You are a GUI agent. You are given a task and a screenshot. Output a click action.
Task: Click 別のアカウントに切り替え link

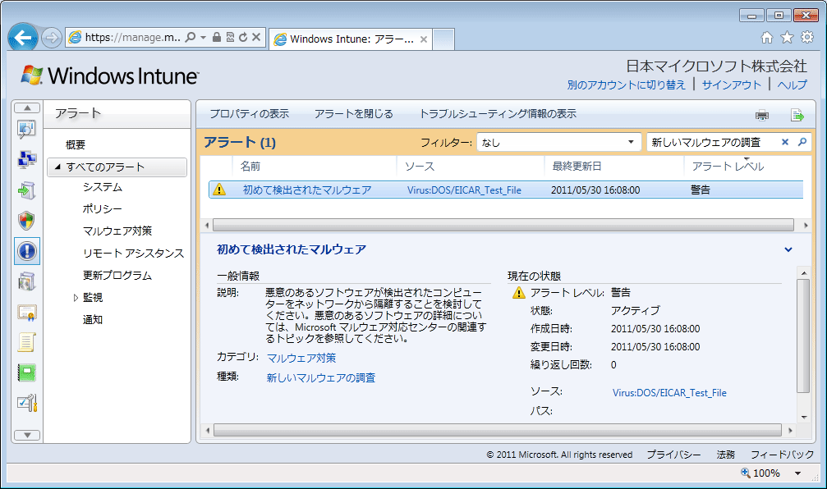point(626,85)
